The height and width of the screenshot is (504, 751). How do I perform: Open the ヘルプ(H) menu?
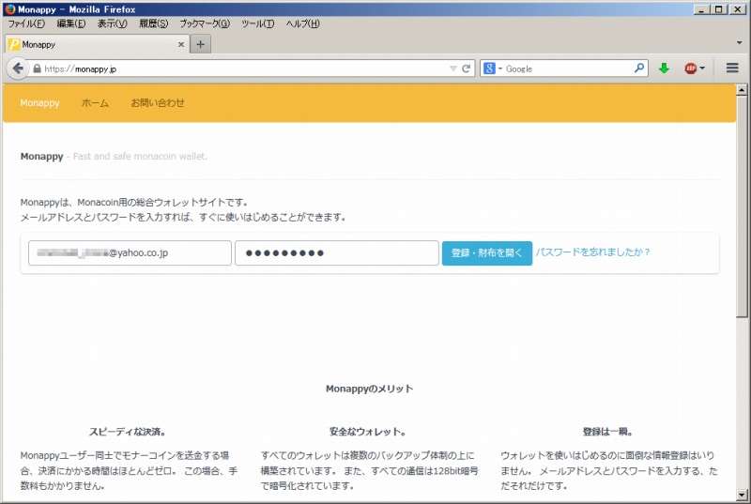point(302,23)
